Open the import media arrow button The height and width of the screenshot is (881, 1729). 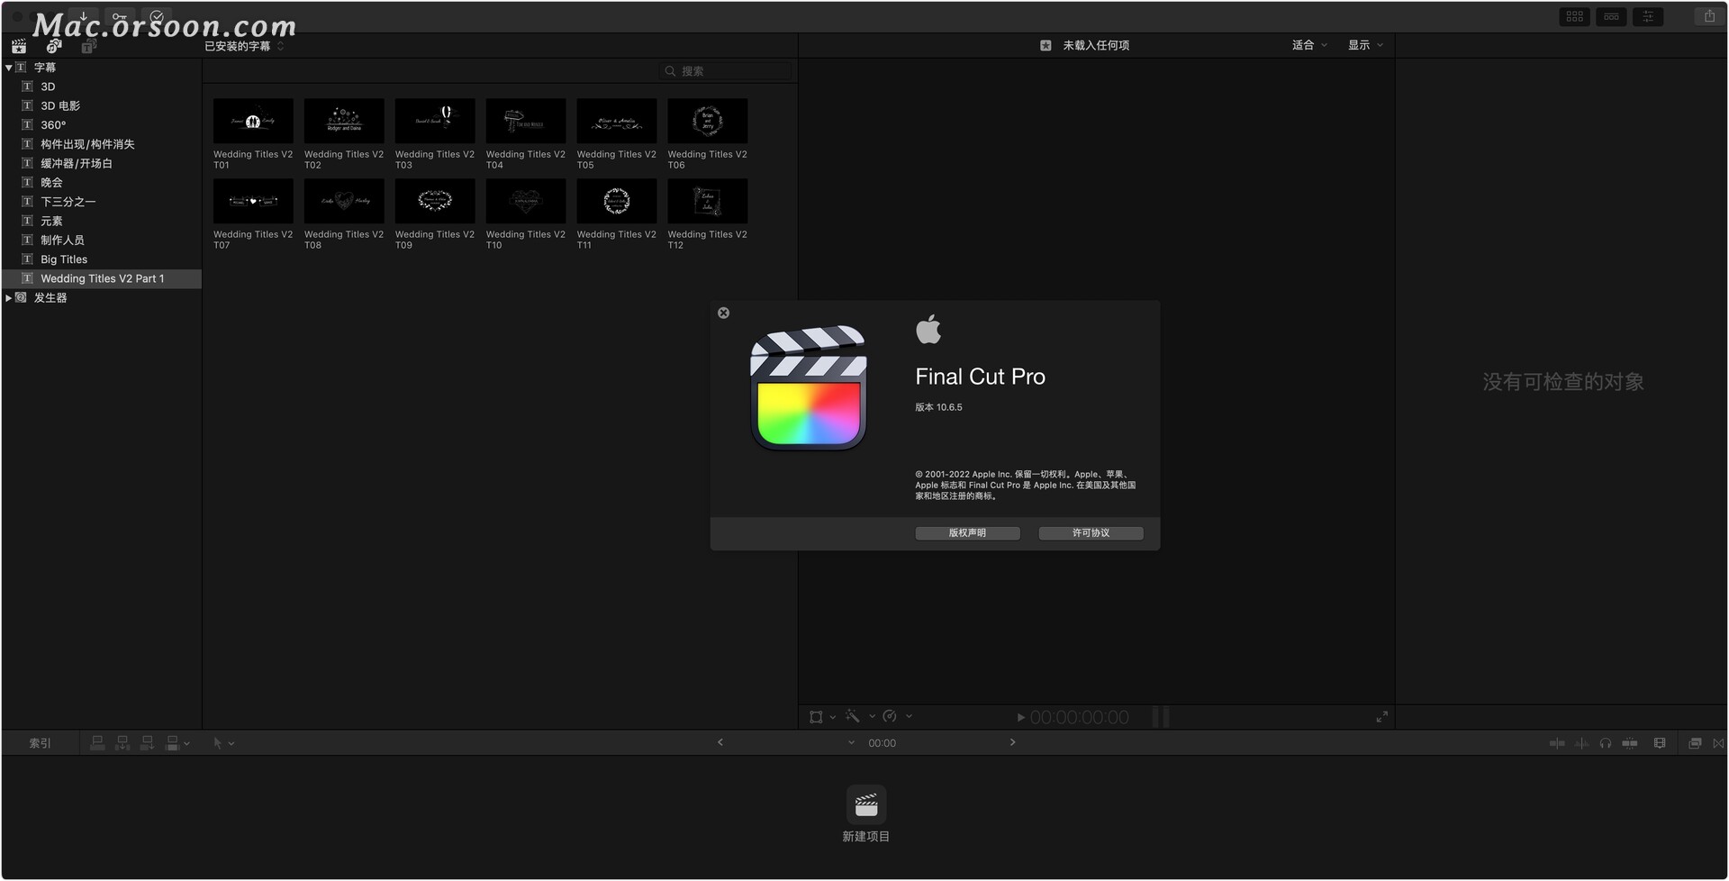tap(83, 16)
